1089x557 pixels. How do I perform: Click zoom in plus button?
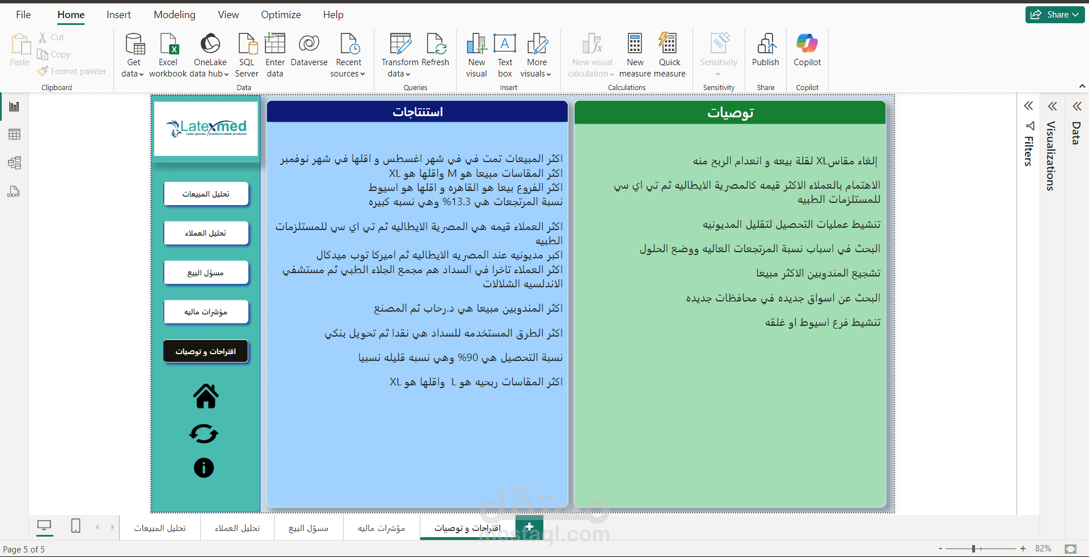[1023, 549]
